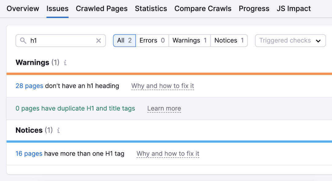332x181 pixels.
Task: Filter by Warnings 1
Action: [190, 41]
